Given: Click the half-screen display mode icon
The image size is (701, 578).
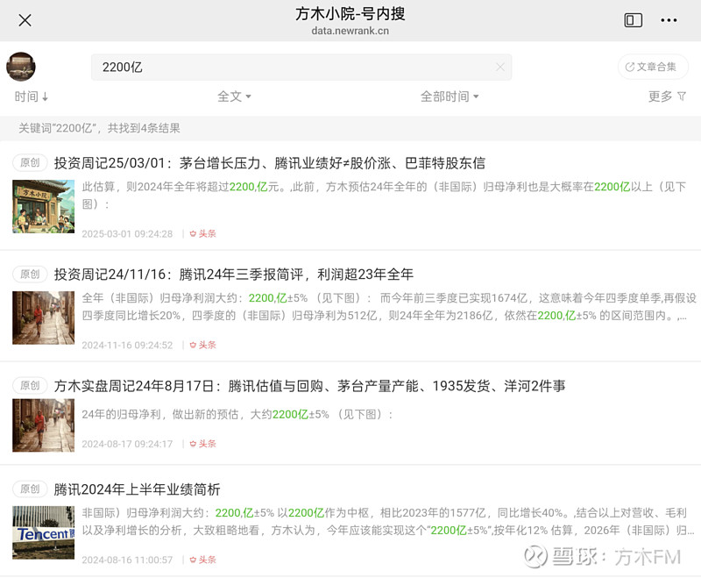Looking at the screenshot, I should click(633, 19).
